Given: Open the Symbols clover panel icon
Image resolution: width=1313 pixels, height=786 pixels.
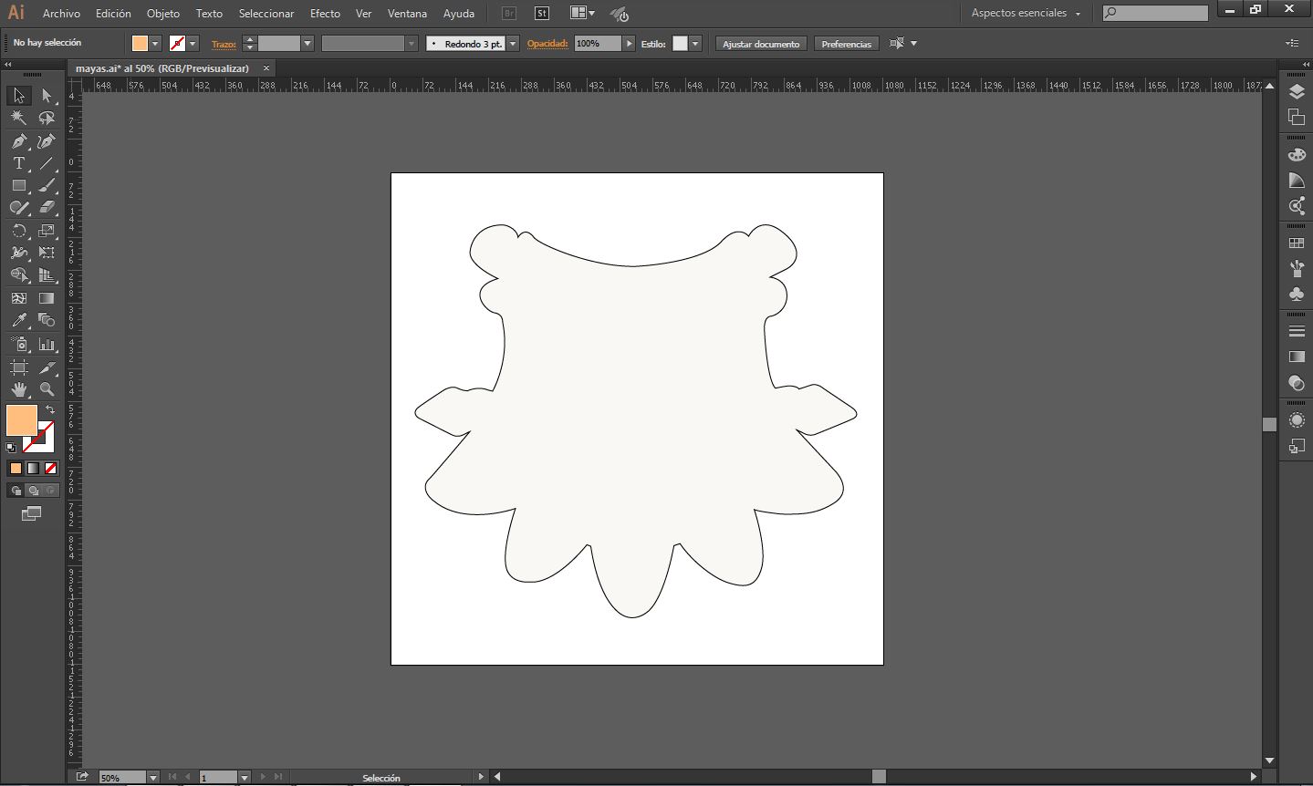Looking at the screenshot, I should pos(1297,295).
